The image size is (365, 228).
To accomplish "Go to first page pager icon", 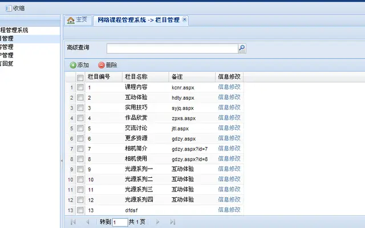I will coord(73,222).
